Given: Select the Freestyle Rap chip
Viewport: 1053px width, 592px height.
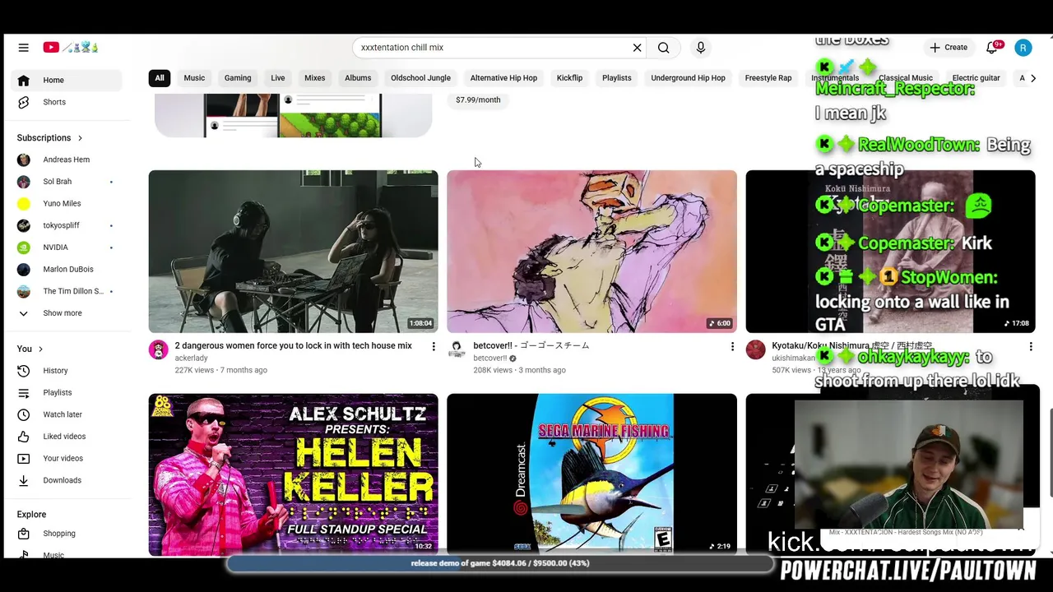Looking at the screenshot, I should [768, 78].
